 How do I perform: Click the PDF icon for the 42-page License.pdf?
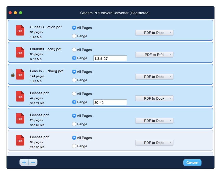(20, 96)
